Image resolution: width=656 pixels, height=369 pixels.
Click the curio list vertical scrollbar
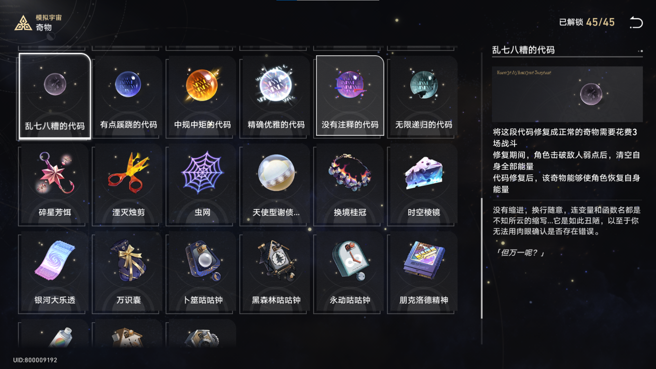pos(482,258)
